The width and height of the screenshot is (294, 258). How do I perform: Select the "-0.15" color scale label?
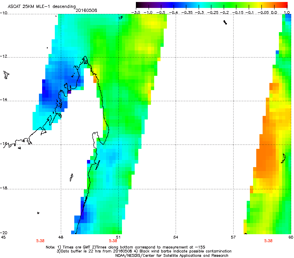[x=238, y=13]
